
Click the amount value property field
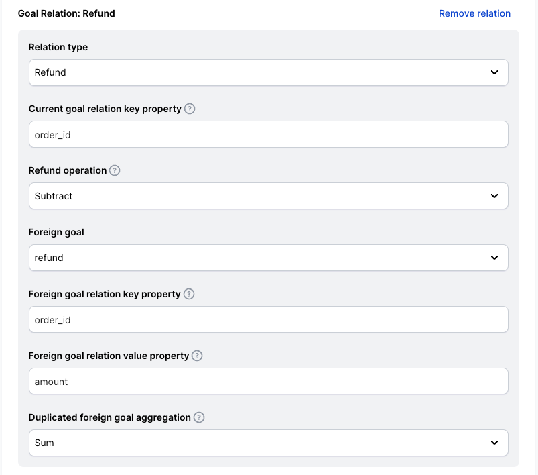268,381
